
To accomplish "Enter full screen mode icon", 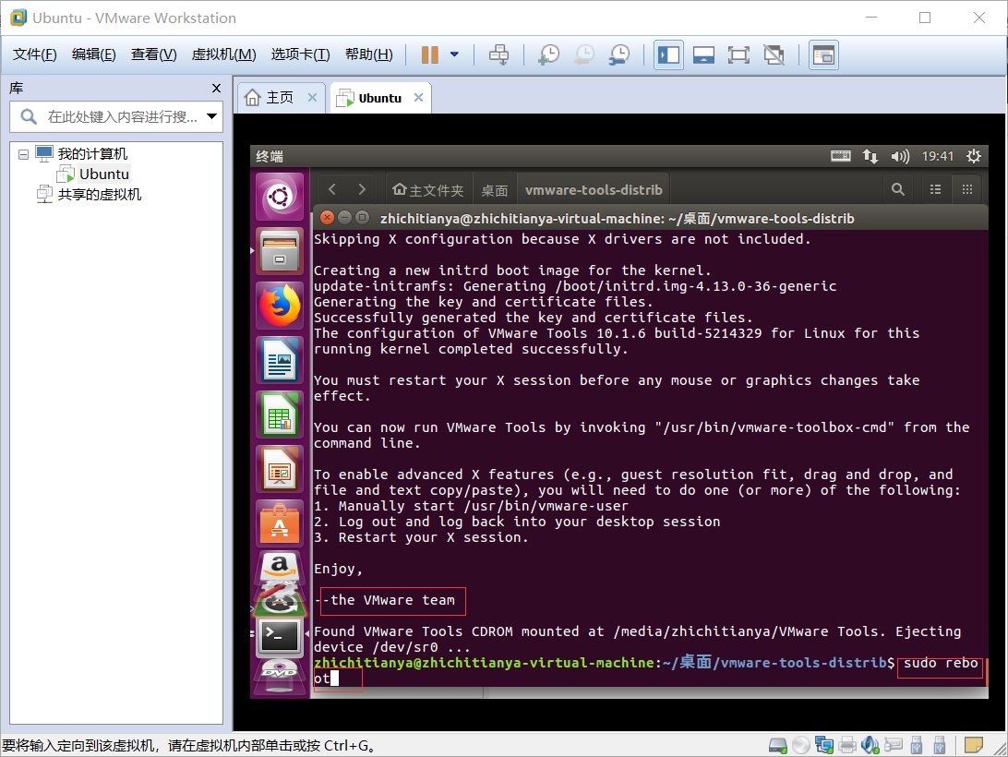I will (738, 54).
